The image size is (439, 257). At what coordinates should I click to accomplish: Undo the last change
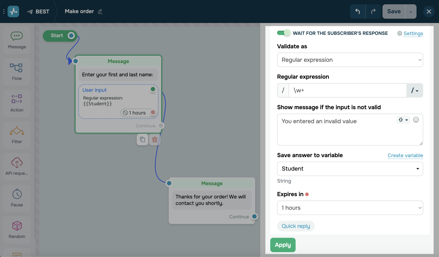[358, 12]
